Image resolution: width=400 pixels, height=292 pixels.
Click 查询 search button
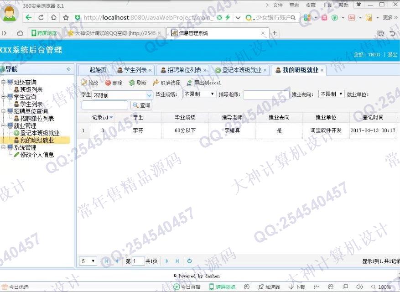click(x=141, y=105)
